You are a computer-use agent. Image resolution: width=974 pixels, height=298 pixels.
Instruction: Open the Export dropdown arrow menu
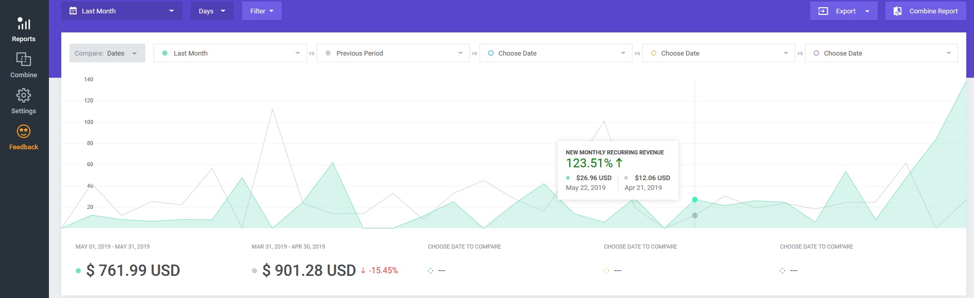coord(867,11)
